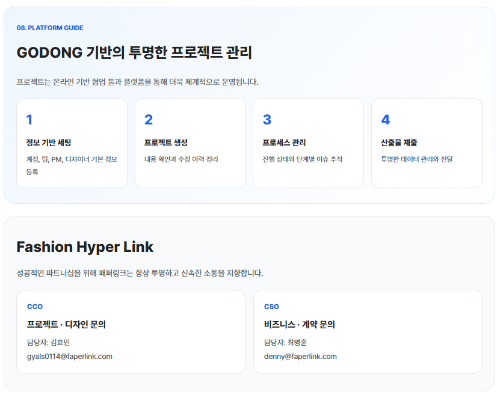Click the Fashion Hyper Link heading
Viewport: 503px width, 395px height.
85,246
